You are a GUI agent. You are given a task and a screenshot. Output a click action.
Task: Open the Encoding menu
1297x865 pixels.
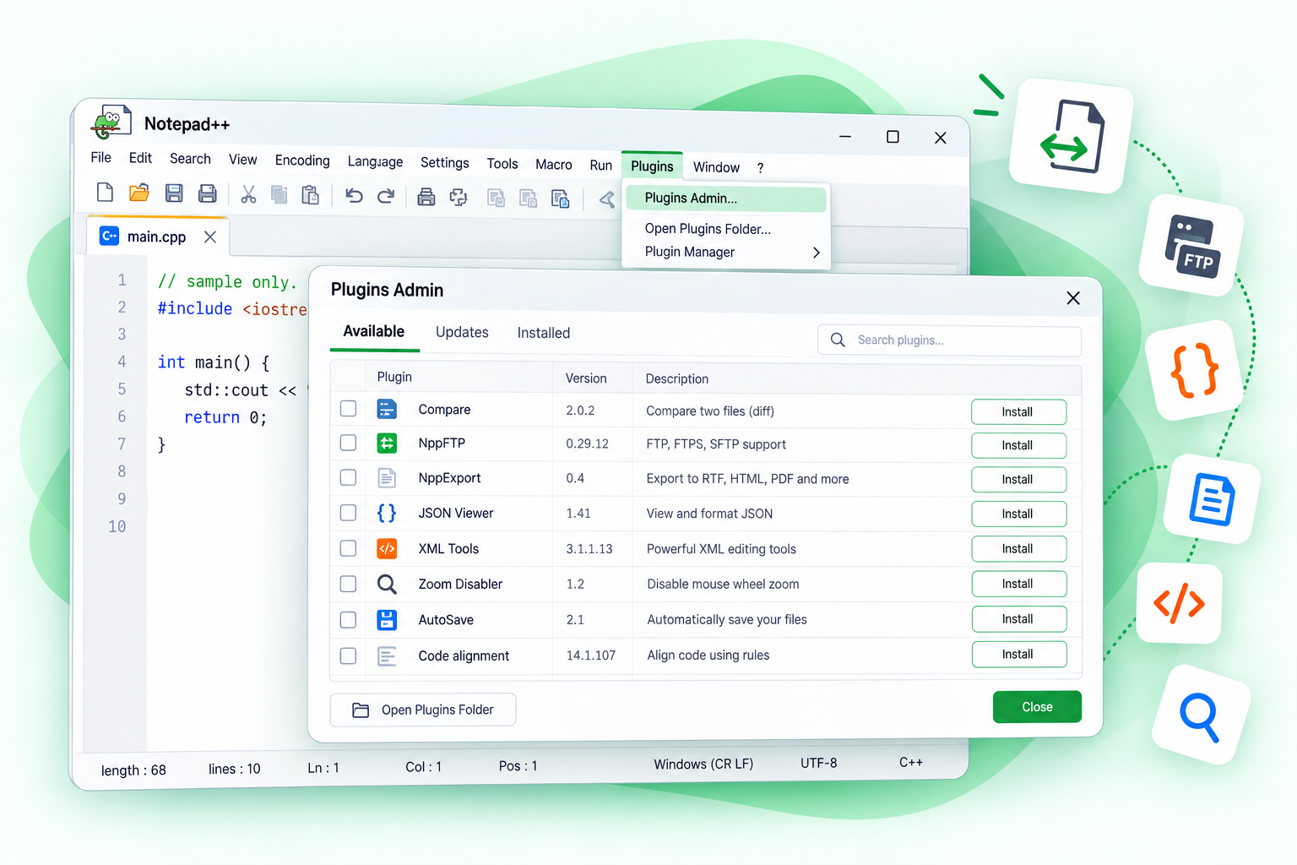(302, 160)
